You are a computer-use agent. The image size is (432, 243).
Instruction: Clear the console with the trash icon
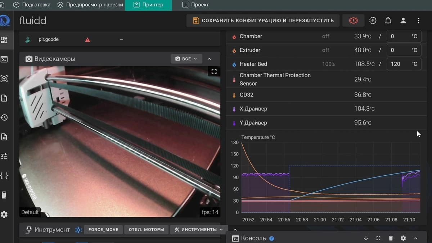pos(391,238)
